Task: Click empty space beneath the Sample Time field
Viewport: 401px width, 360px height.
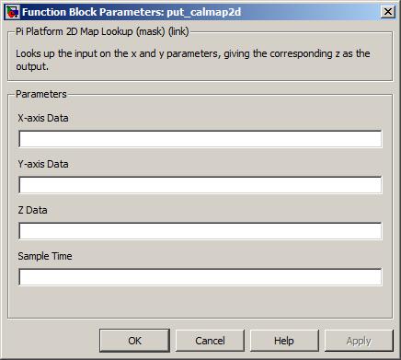Action: click(200, 302)
